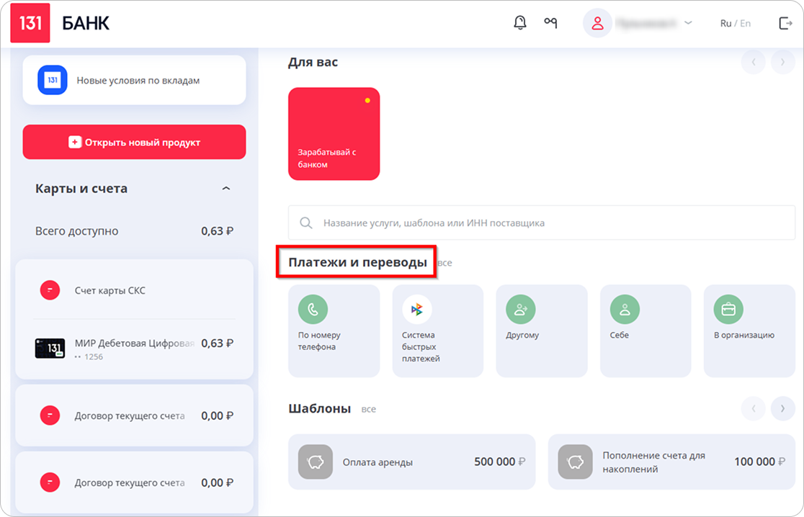This screenshot has width=804, height=517.
Task: Select the Оплата аренды template
Action: point(411,462)
